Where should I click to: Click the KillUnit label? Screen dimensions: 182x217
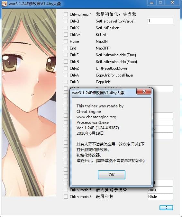tap(101, 35)
